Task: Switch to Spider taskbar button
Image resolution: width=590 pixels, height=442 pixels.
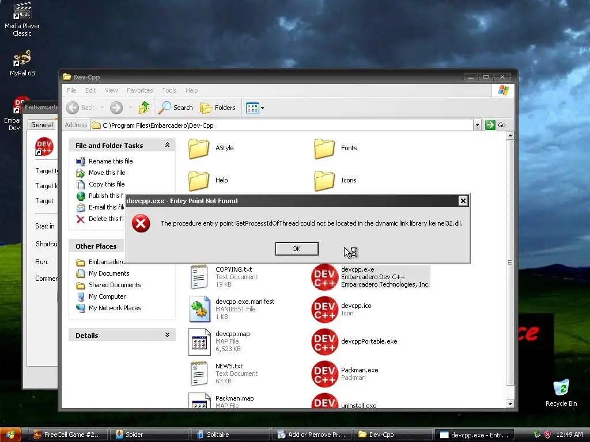Action: click(x=150, y=435)
